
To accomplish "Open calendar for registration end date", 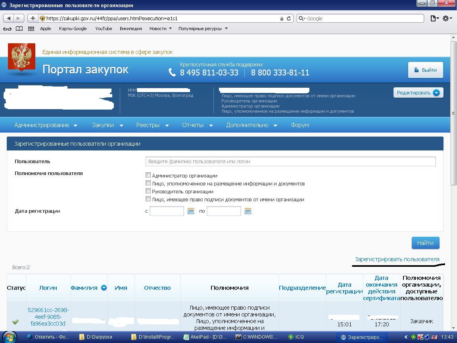I will coord(248,211).
